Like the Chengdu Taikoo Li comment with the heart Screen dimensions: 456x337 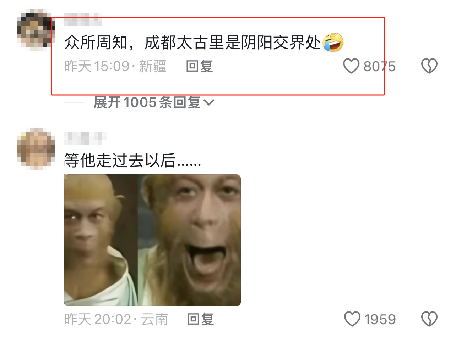[351, 66]
